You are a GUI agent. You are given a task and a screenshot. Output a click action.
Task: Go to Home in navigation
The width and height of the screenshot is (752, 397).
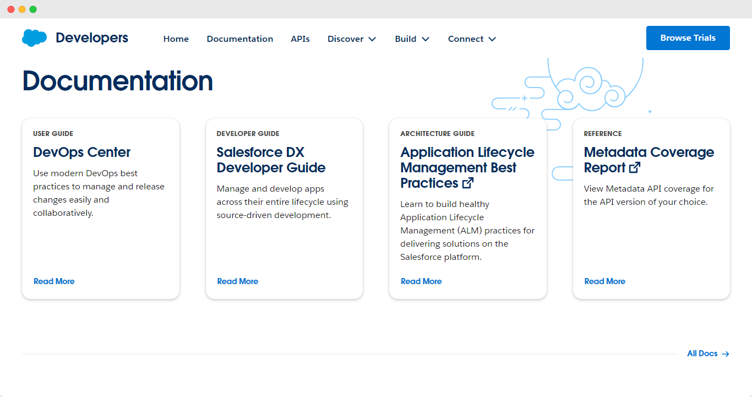click(x=176, y=39)
